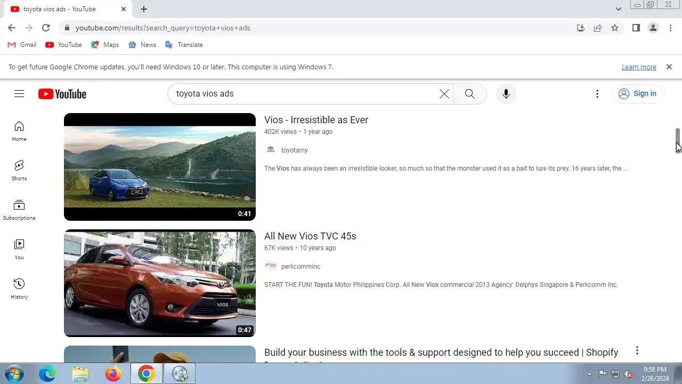Image resolution: width=682 pixels, height=384 pixels.
Task: Click the install app icon in address bar
Action: click(x=581, y=28)
